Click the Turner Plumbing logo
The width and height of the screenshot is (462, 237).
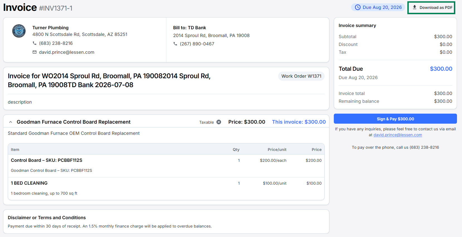pyautogui.click(x=19, y=31)
